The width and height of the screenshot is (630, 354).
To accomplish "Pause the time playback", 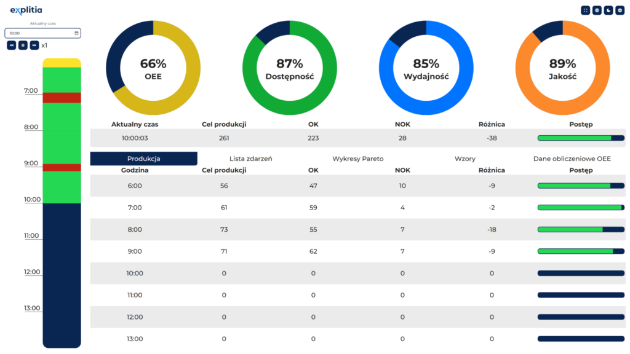I will click(23, 45).
